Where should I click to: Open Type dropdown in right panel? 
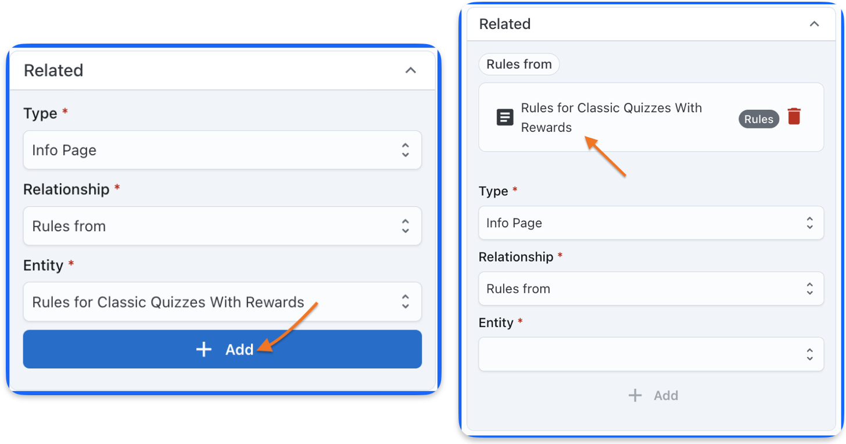651,223
